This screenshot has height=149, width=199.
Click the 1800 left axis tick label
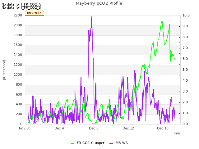click(x=18, y=35)
